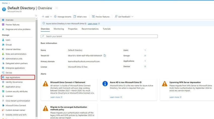Go to Home breadcrumb
The height and width of the screenshot is (119, 214).
point(5,3)
